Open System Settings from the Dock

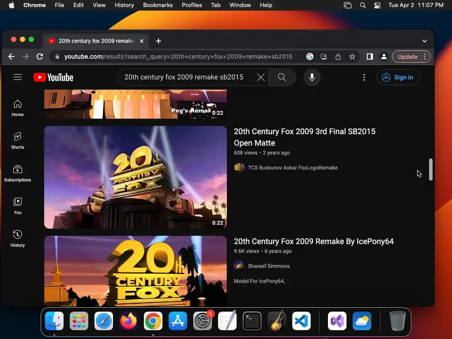click(203, 321)
